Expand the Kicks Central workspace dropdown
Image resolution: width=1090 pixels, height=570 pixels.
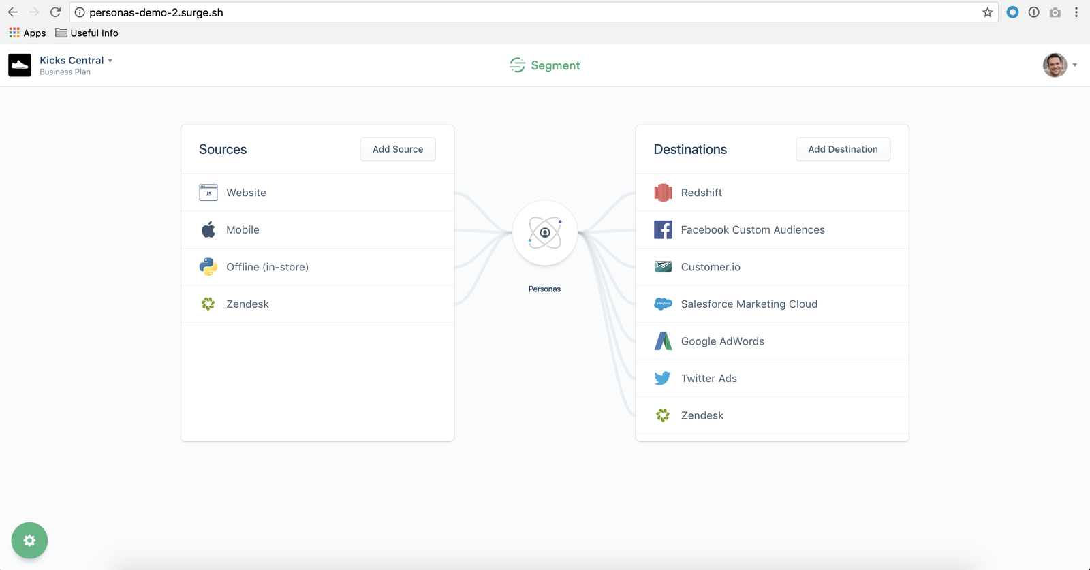[x=110, y=61]
